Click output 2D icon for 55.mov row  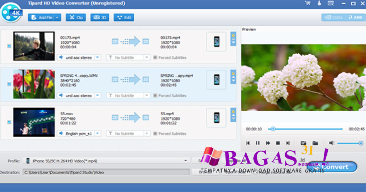(x=146, y=117)
